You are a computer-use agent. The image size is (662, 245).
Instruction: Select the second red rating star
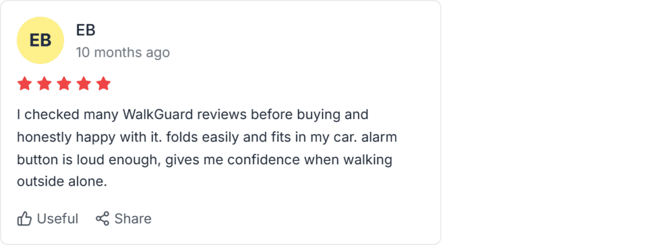45,83
